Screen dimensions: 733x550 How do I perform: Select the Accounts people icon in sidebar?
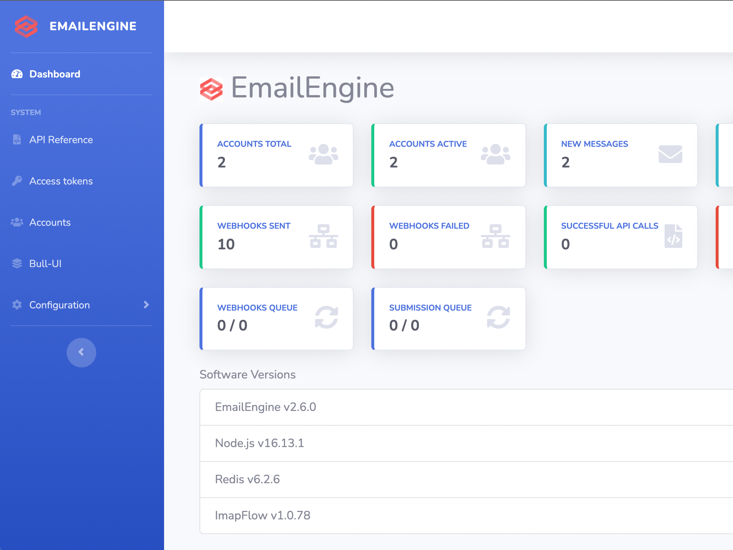(x=17, y=222)
